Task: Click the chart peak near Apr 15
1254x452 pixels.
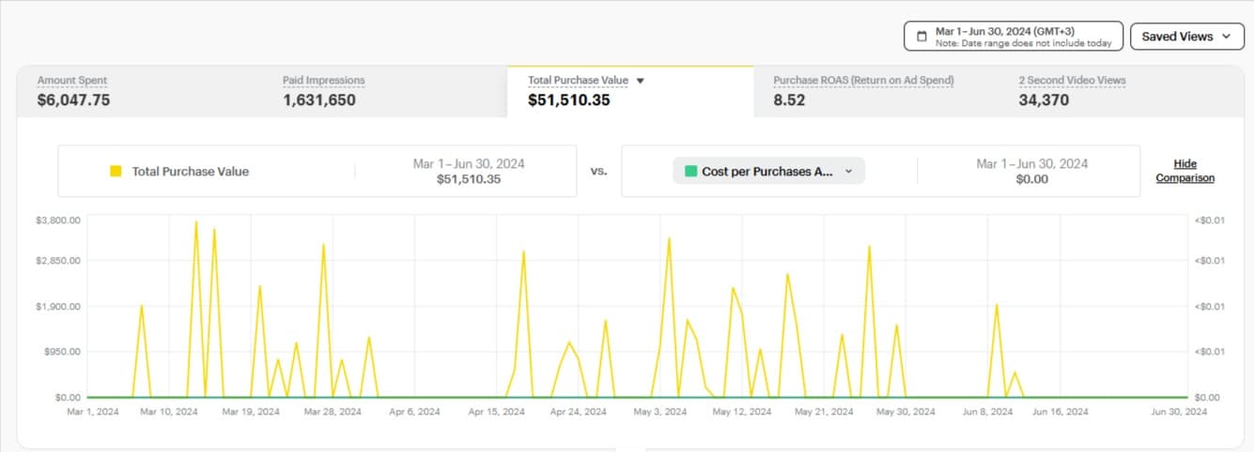Action: tap(523, 251)
